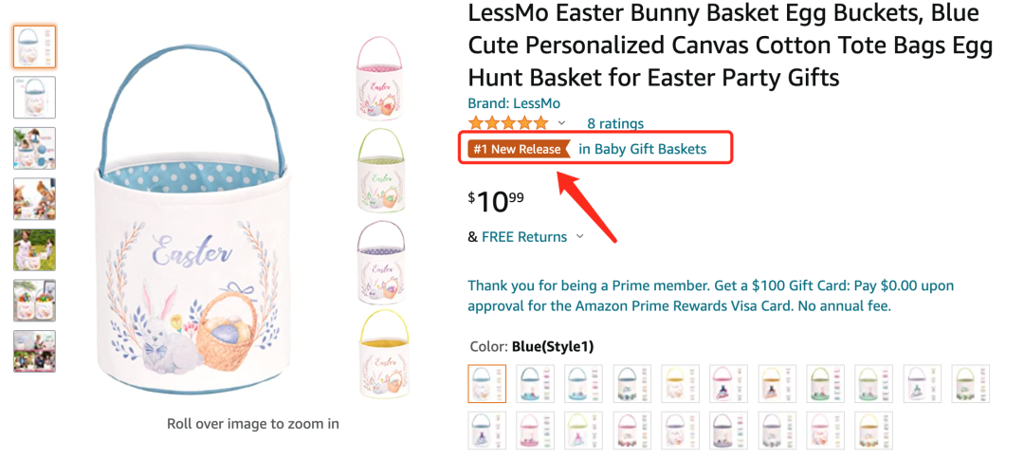This screenshot has width=1024, height=459.
Task: Choose the second color swatch in first row
Action: tap(536, 384)
